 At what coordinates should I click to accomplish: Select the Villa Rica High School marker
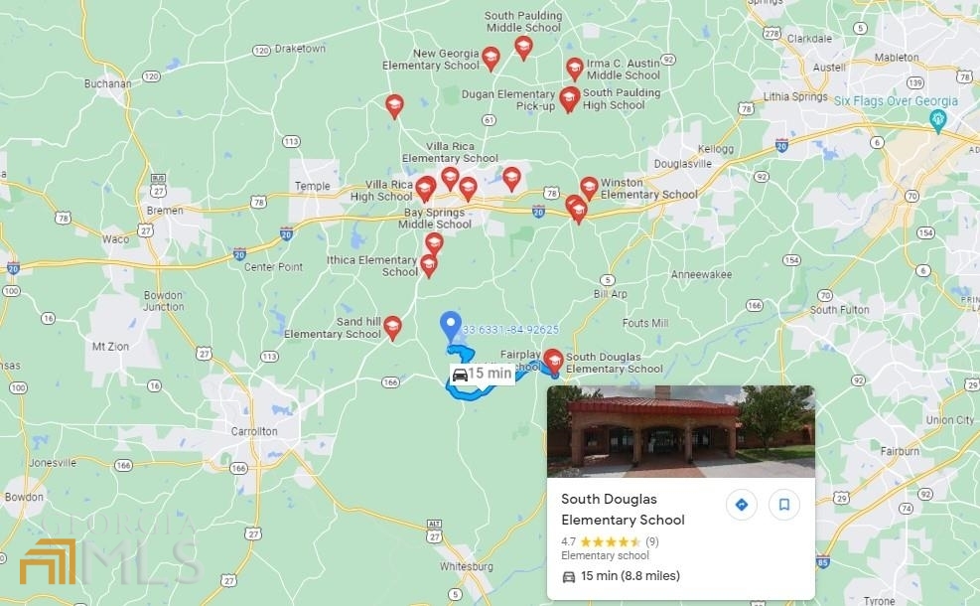425,188
